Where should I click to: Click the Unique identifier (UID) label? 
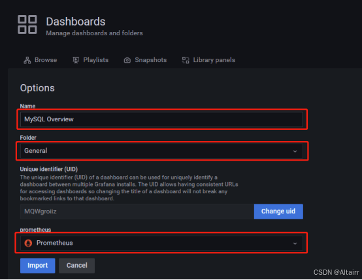coord(49,169)
